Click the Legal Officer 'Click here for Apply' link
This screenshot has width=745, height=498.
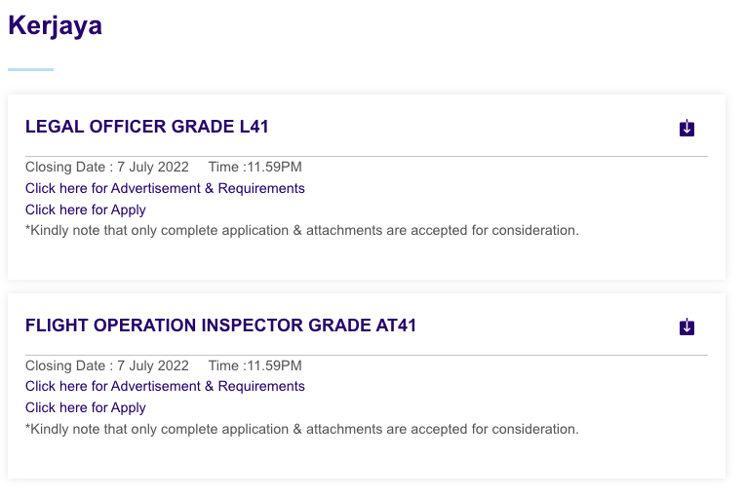click(x=86, y=210)
